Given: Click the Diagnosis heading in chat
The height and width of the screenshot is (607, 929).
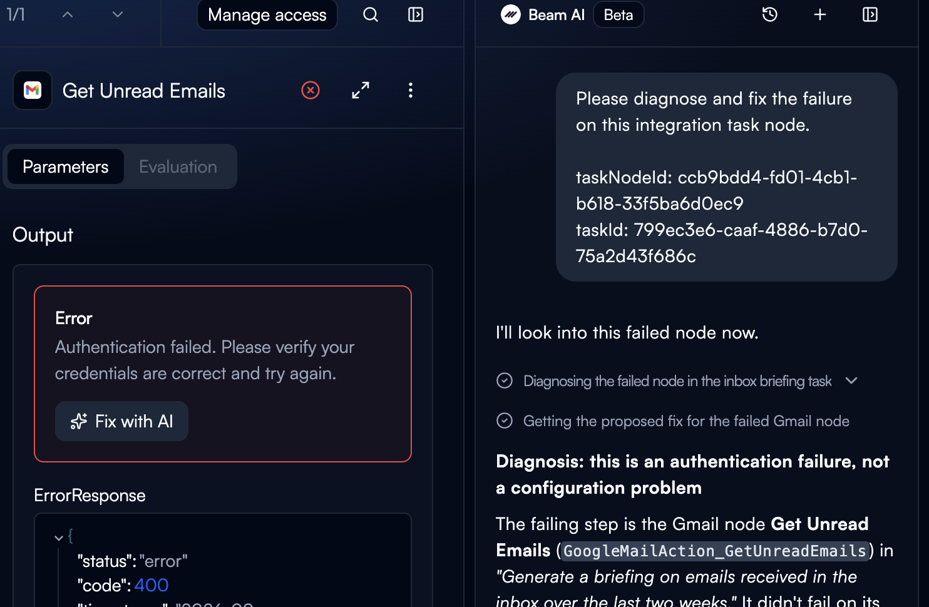Looking at the screenshot, I should tap(692, 474).
